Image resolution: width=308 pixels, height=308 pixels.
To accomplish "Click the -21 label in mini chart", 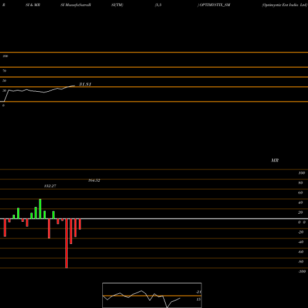I will tap(198, 292).
